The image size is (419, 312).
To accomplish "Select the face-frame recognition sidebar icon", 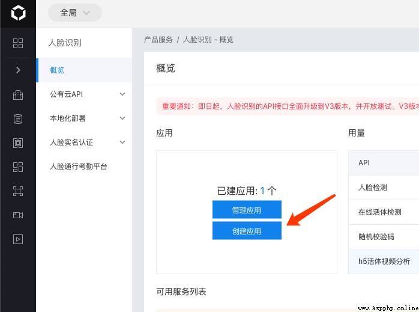I will coord(18,143).
